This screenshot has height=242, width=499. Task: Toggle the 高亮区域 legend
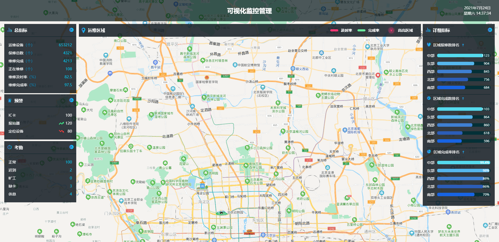[x=401, y=30]
